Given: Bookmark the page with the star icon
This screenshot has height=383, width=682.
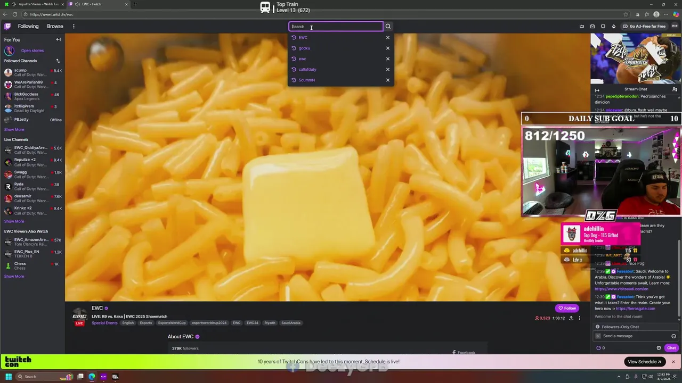Looking at the screenshot, I should (626, 14).
